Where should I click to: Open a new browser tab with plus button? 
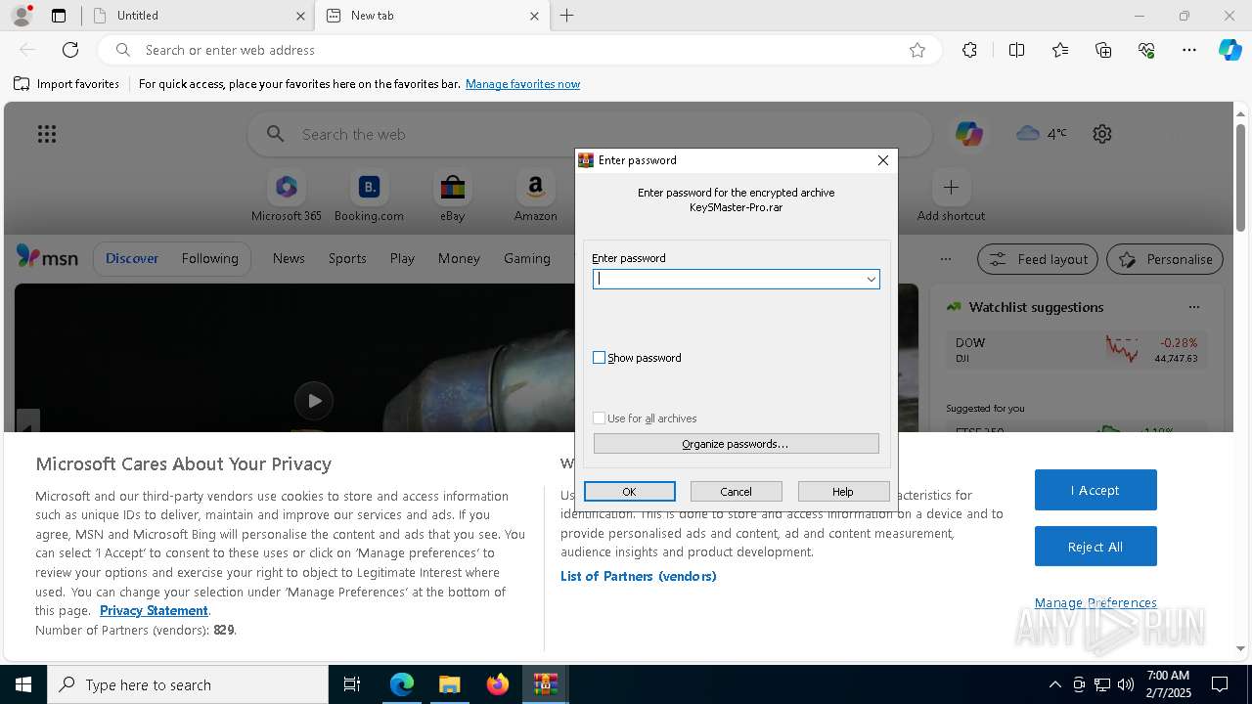tap(566, 16)
